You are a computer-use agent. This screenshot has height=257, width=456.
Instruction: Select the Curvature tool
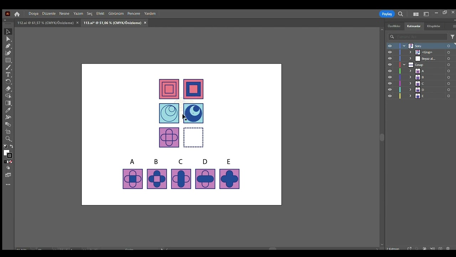click(x=8, y=53)
